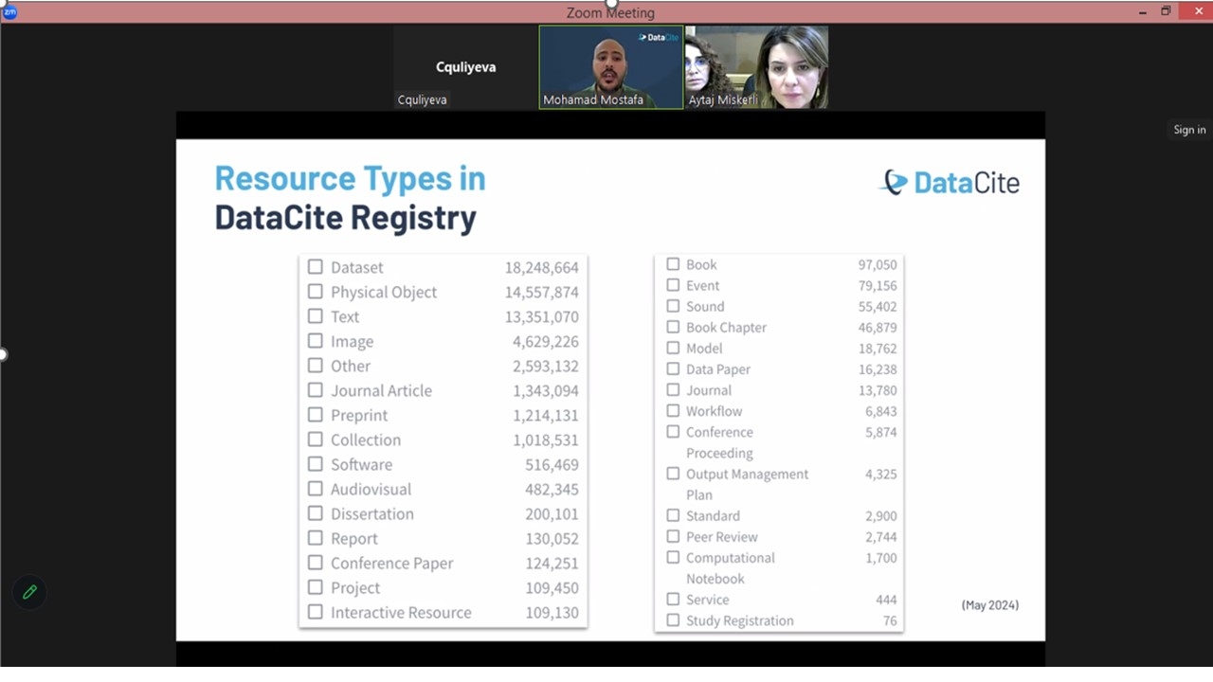Open the green pencil annotation tool
The height and width of the screenshot is (682, 1213).
pos(29,592)
